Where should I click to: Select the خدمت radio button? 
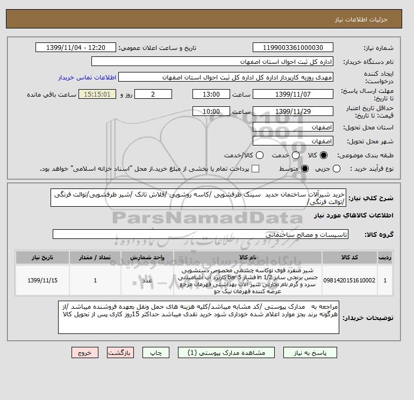pos(296,155)
